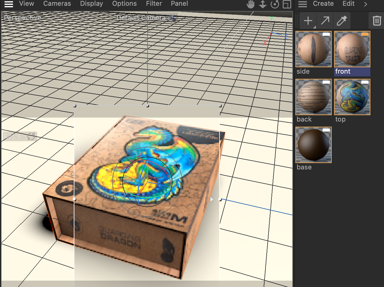Select the top material thumbnail
Image resolution: width=384 pixels, height=287 pixels.
click(x=352, y=97)
